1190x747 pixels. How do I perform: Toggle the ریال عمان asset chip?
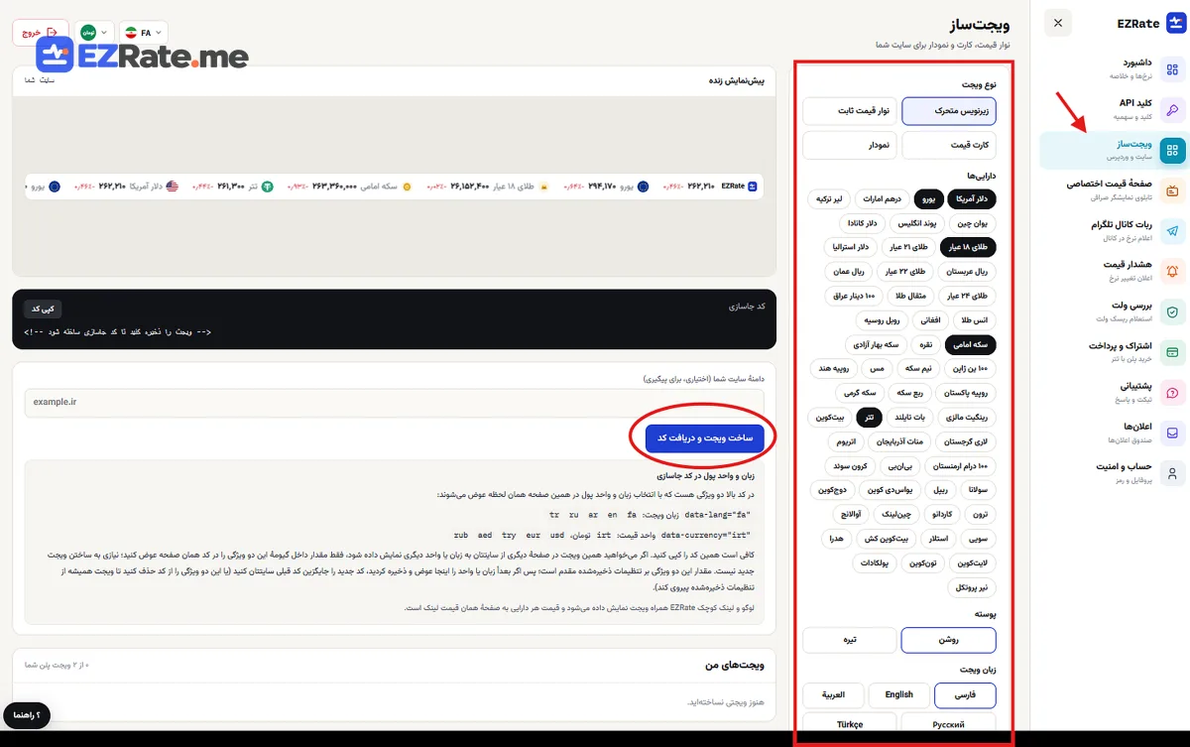pos(850,272)
